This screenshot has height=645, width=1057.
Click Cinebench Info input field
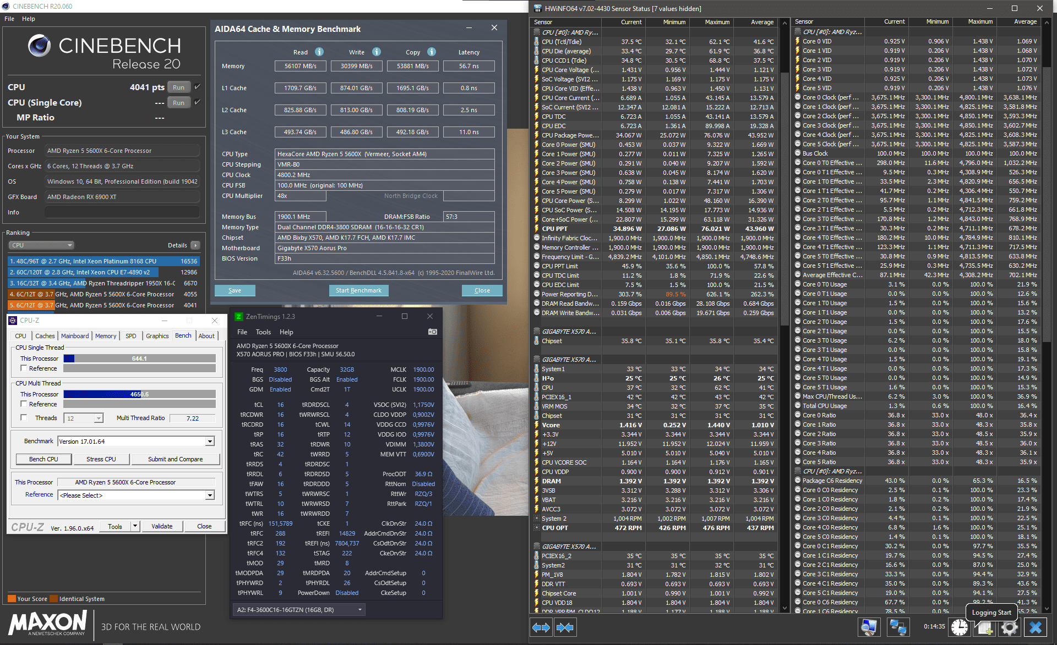point(122,212)
